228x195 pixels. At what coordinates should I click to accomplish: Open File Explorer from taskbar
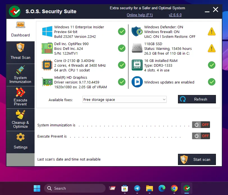click(x=150, y=188)
